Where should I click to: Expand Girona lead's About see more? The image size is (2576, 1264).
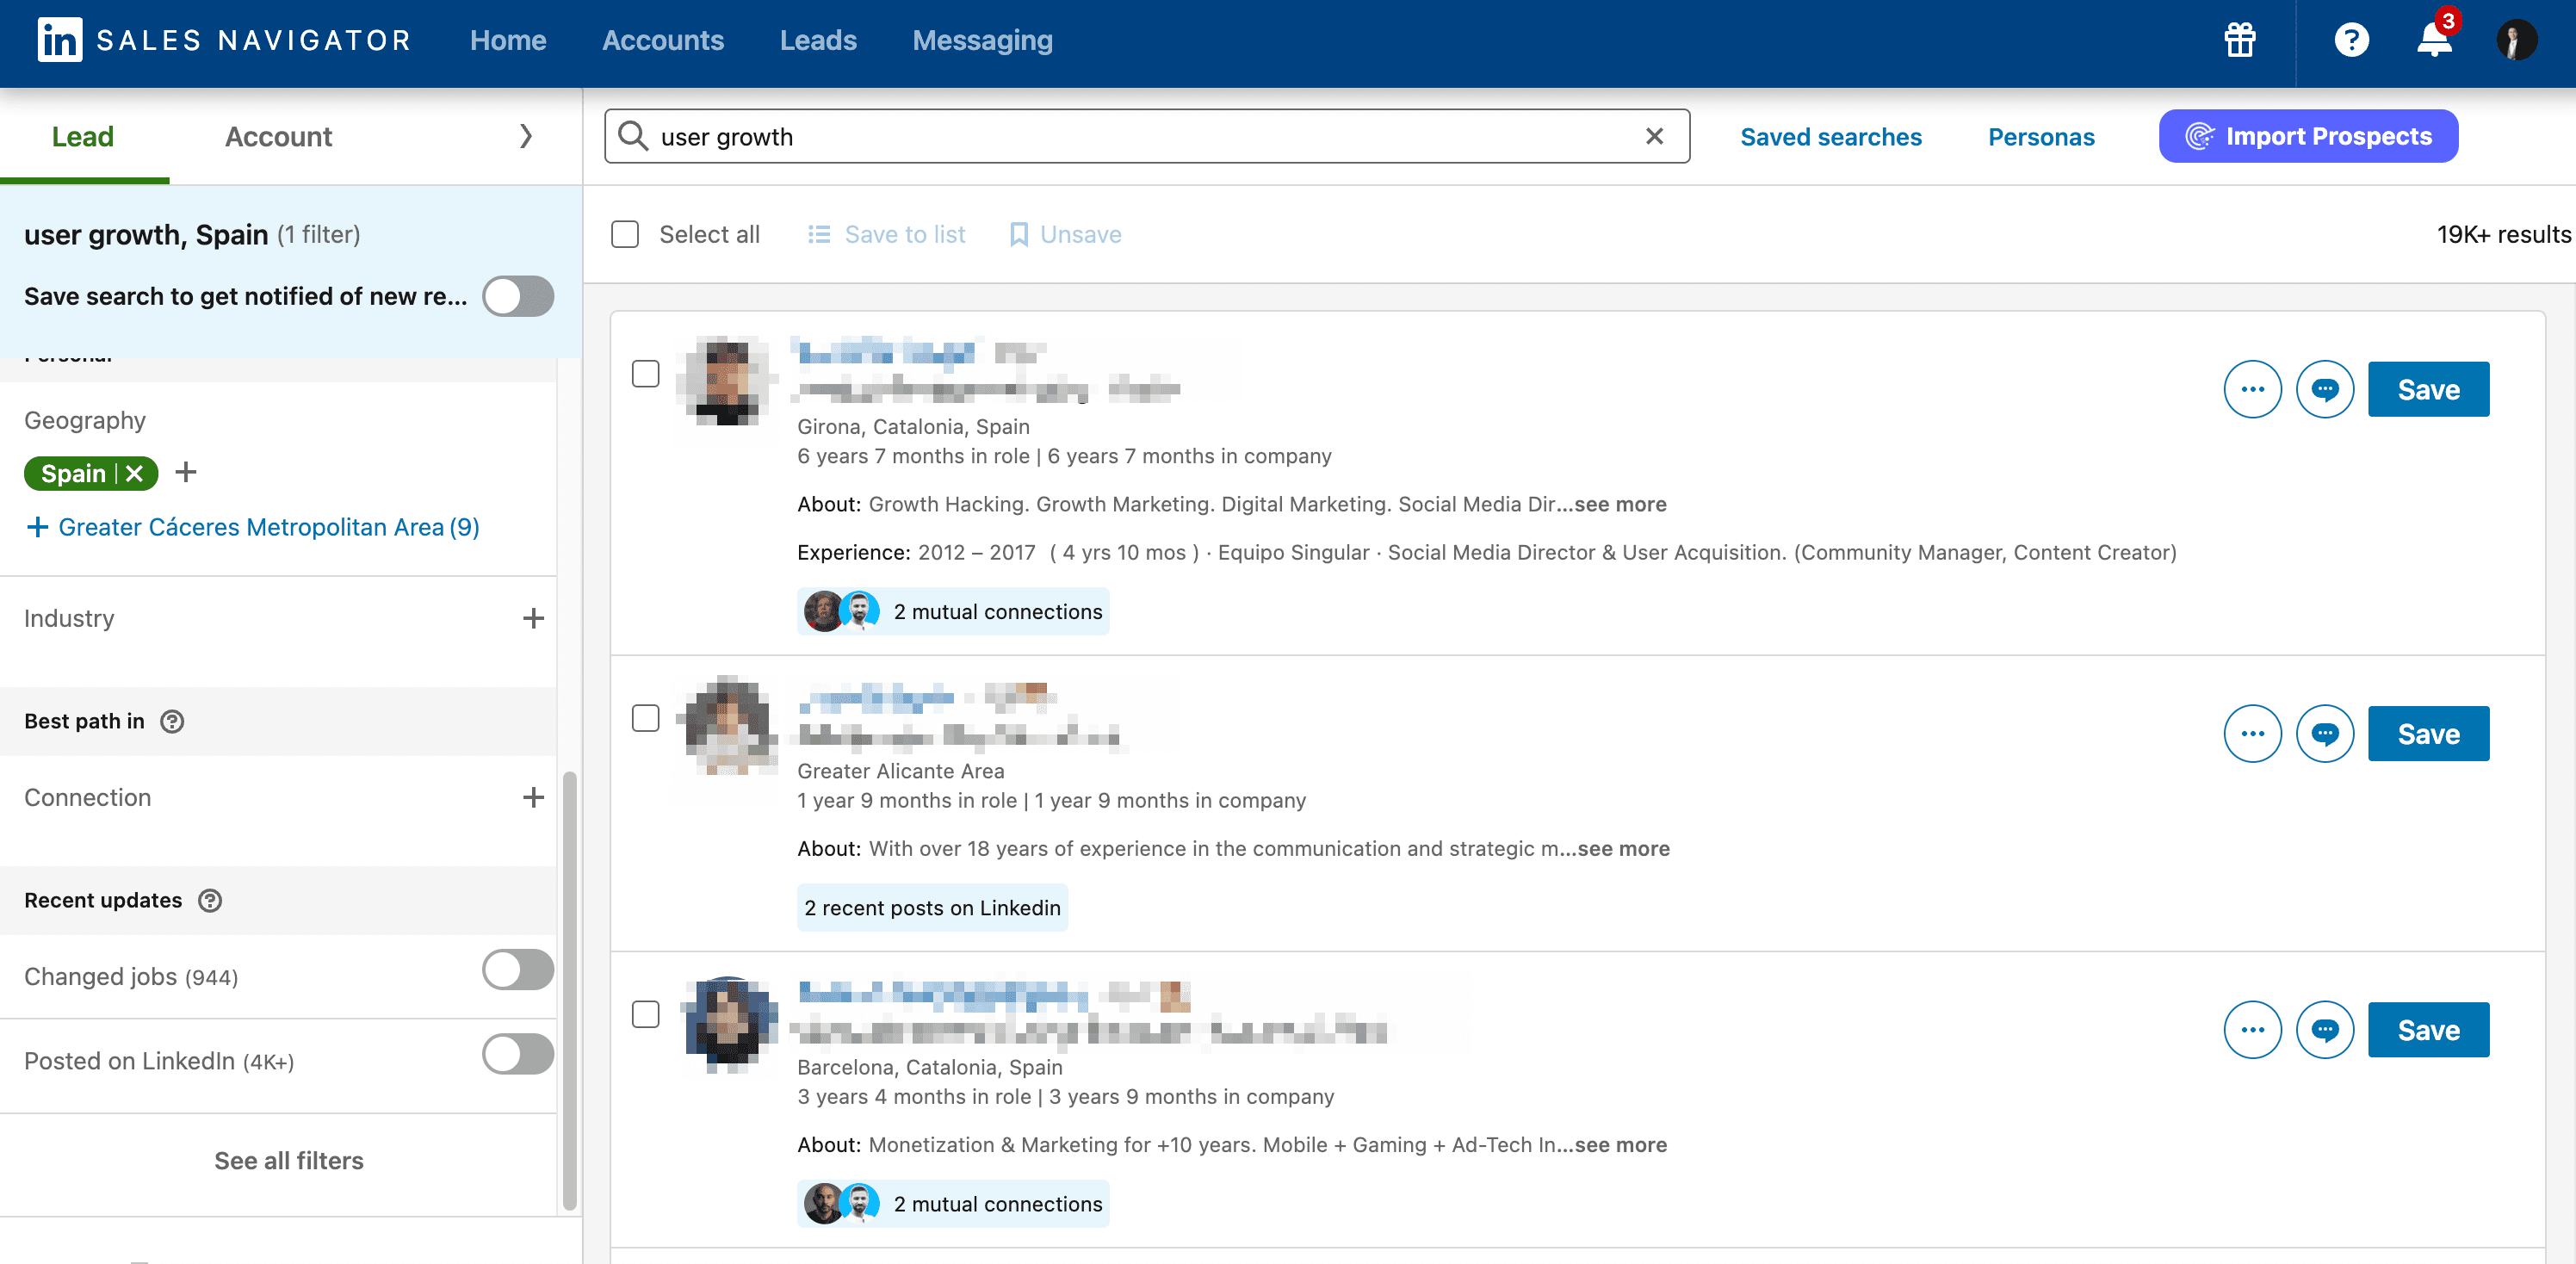1620,504
